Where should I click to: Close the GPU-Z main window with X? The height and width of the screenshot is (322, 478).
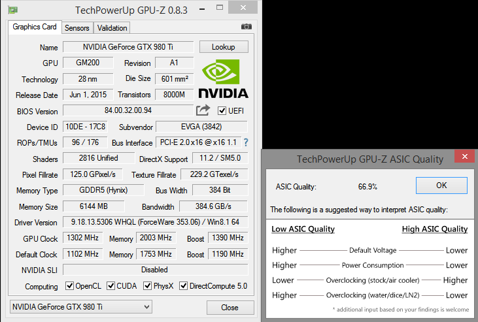(243, 8)
